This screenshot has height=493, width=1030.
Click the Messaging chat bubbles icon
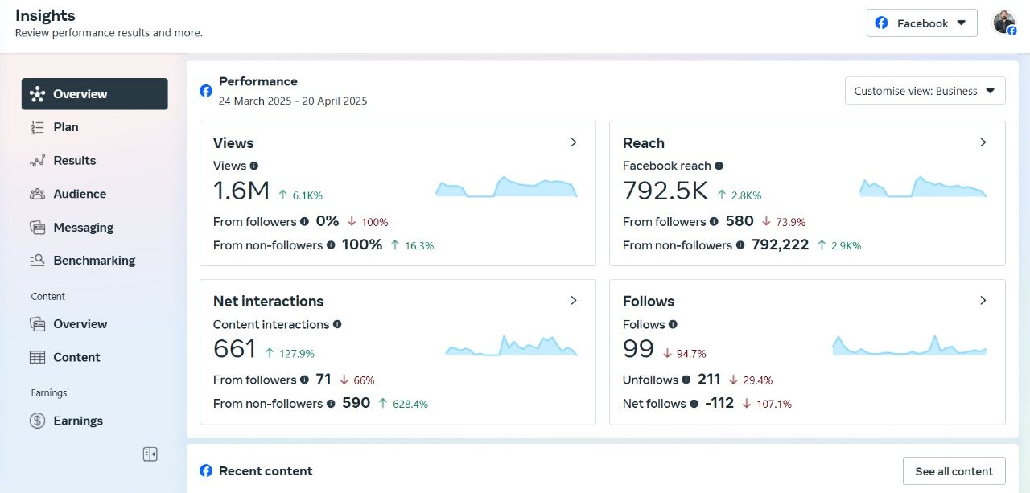point(37,228)
